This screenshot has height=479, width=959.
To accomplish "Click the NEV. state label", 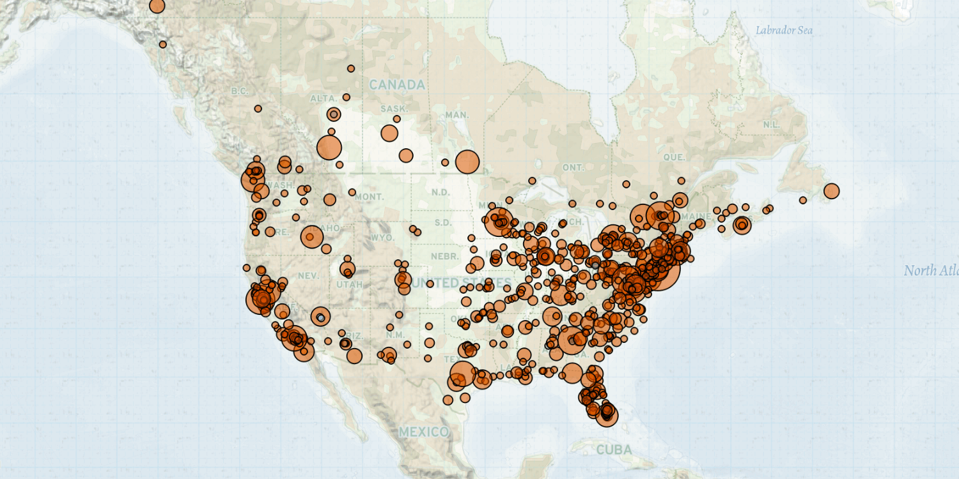I will (x=308, y=275).
